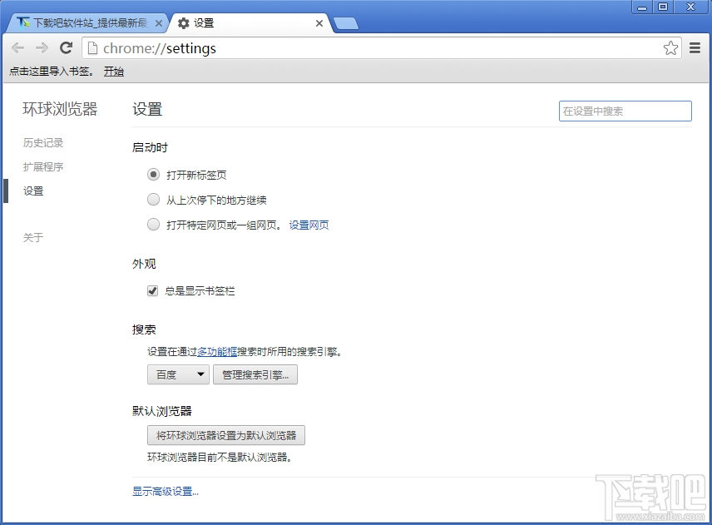Open the 开始 bookmark on the bookmarks bar
The height and width of the screenshot is (525, 712).
(114, 72)
